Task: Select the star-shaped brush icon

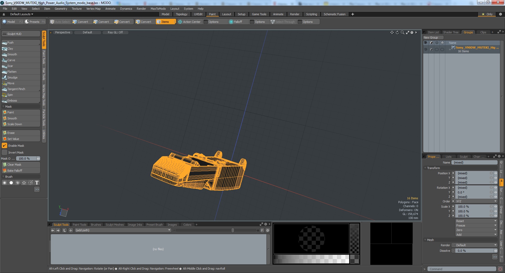Action: pos(24,183)
